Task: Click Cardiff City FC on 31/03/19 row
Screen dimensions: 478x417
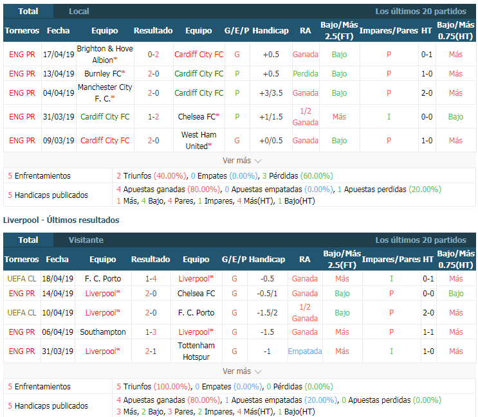Action: (105, 116)
